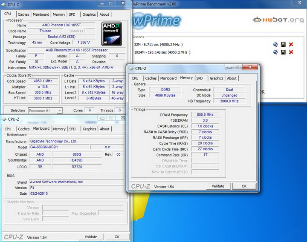Click the GA-880GM-UD2H model field
307x242 pixels.
coord(59,147)
